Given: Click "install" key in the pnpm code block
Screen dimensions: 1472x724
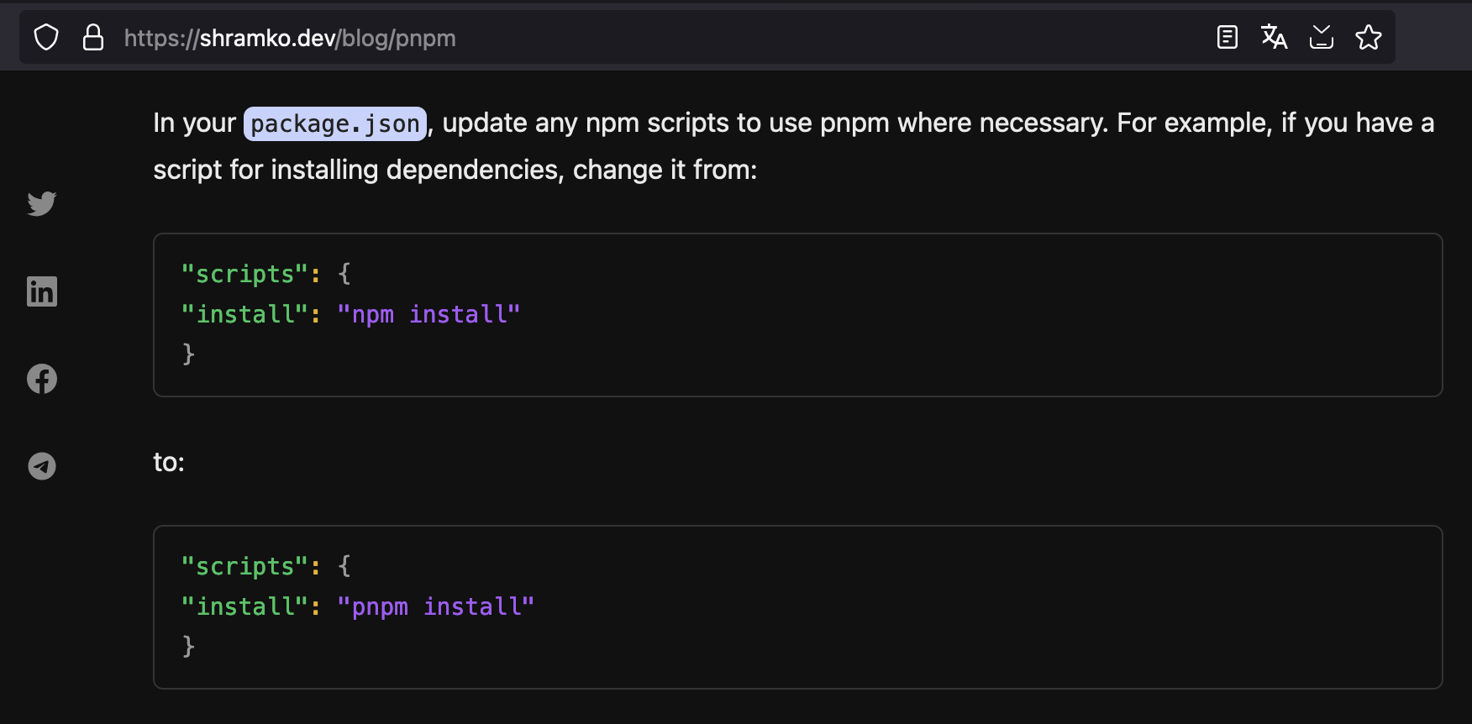Looking at the screenshot, I should (245, 606).
